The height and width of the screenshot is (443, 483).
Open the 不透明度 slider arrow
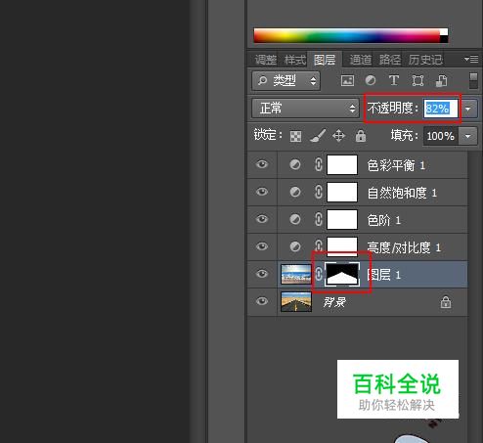[468, 109]
